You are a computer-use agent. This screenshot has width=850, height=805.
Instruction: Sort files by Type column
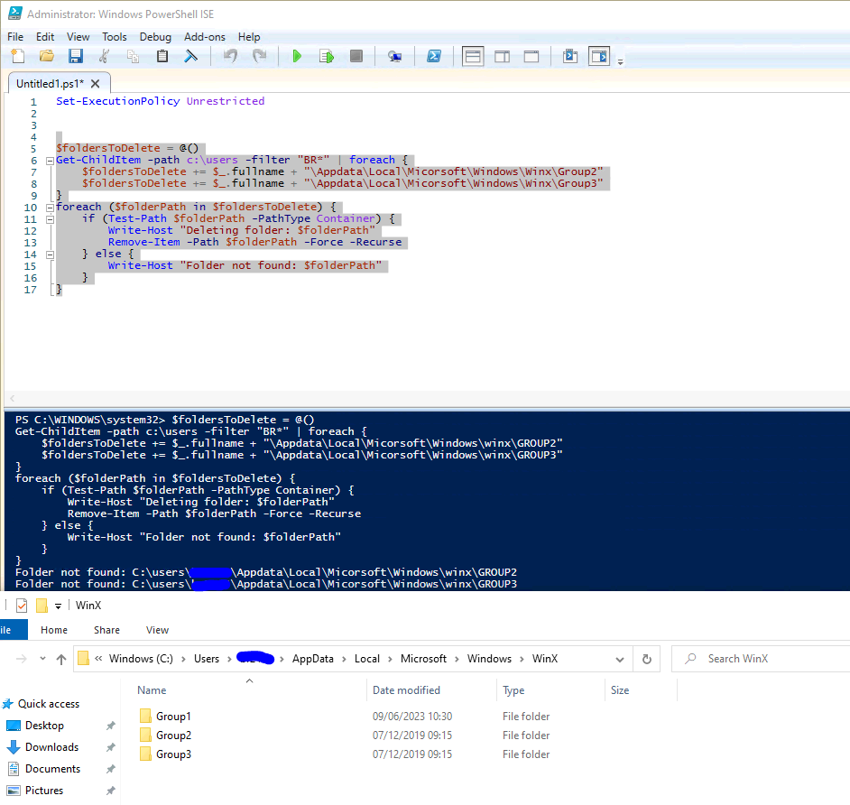click(513, 690)
